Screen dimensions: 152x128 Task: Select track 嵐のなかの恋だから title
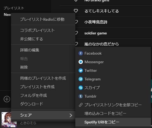tap(102, 44)
